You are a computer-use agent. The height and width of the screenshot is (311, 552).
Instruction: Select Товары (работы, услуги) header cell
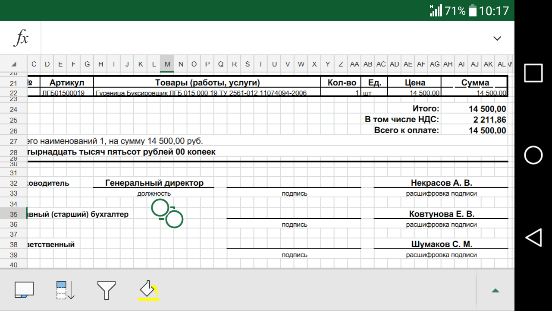[207, 83]
